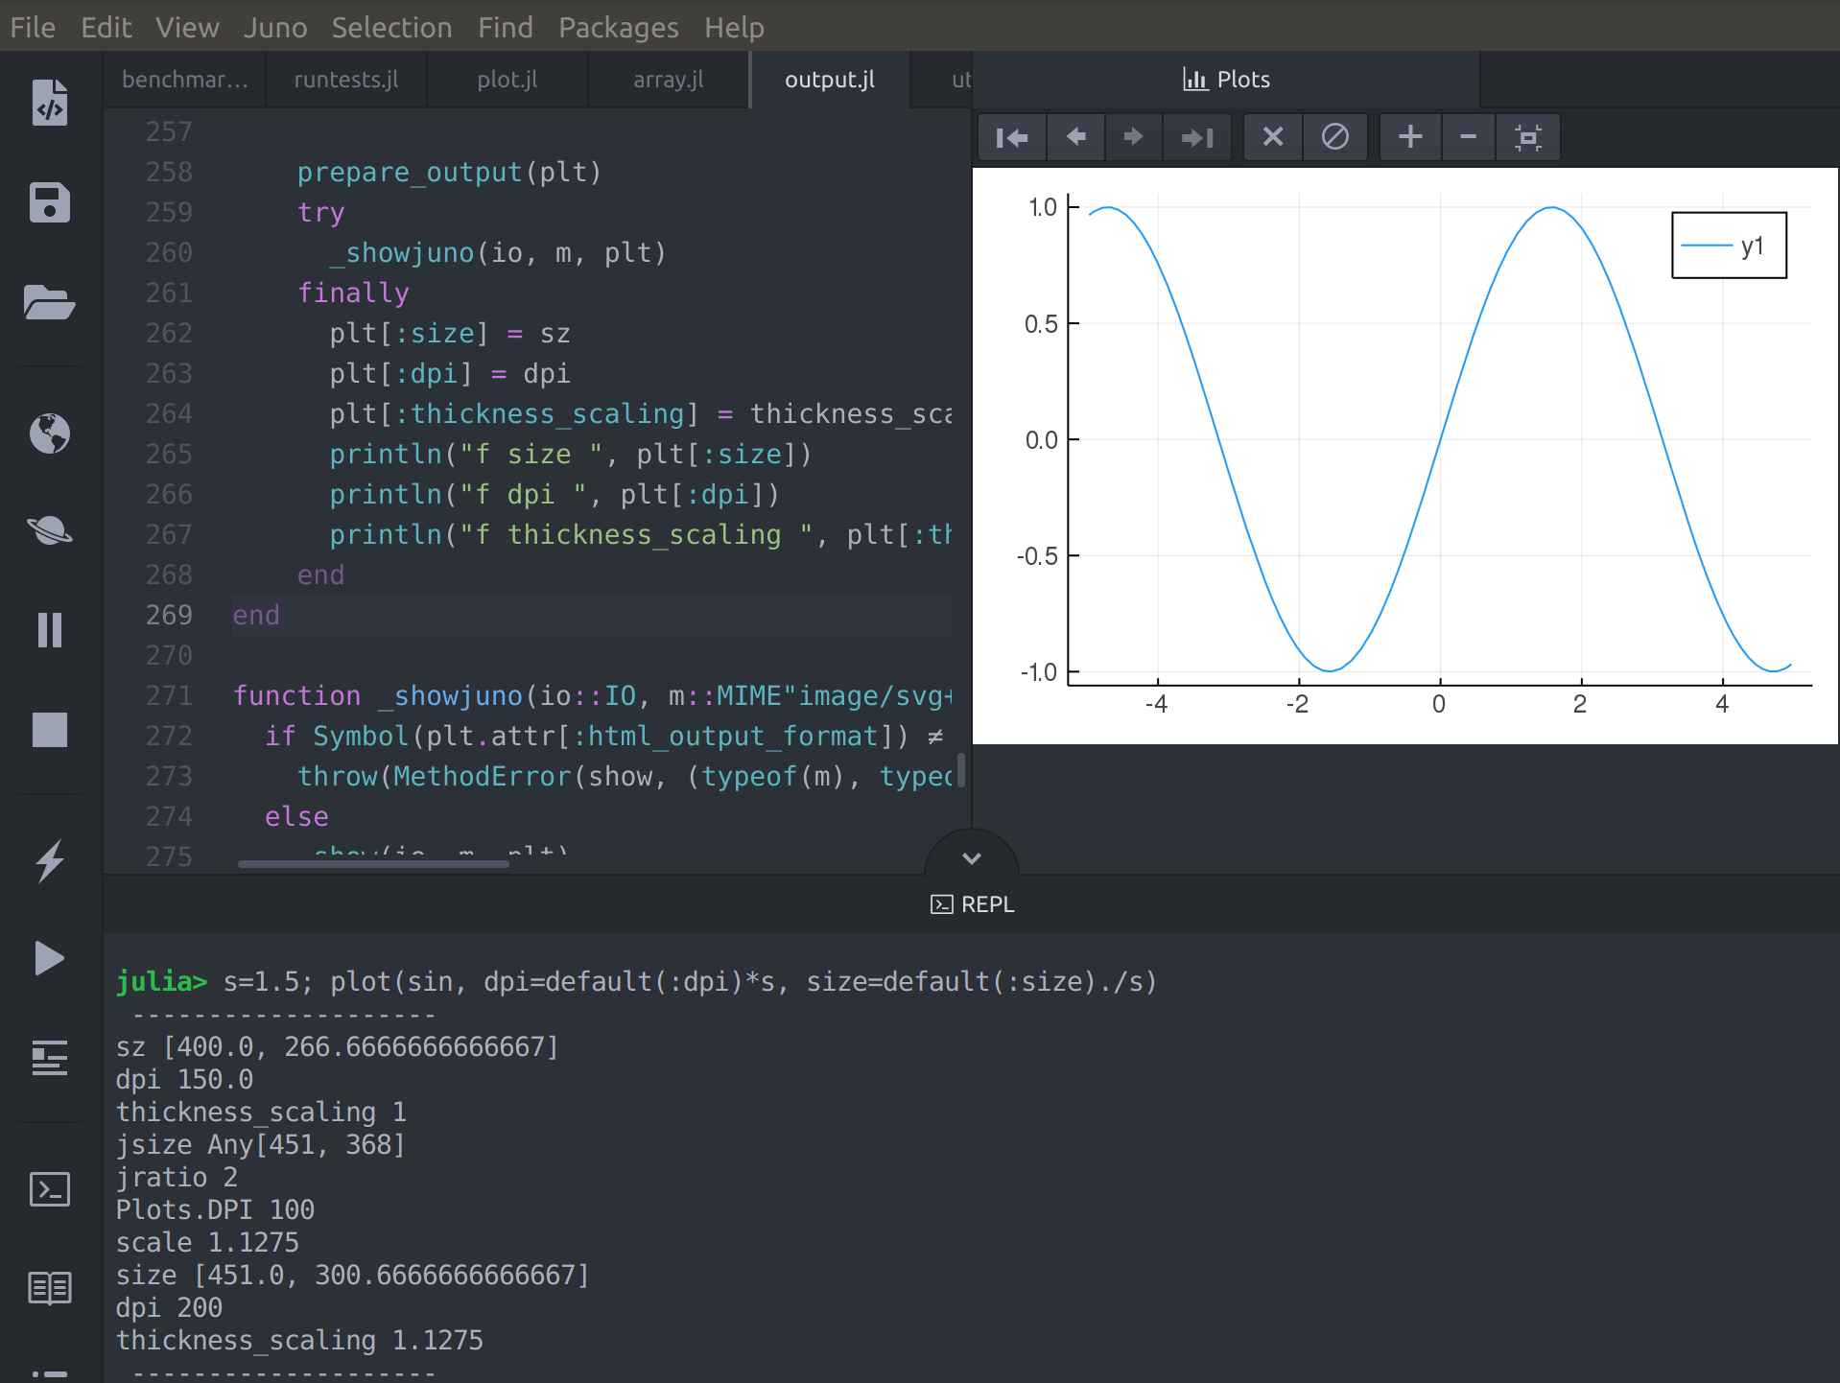
Task: Click the REPL label button
Action: pos(972,903)
